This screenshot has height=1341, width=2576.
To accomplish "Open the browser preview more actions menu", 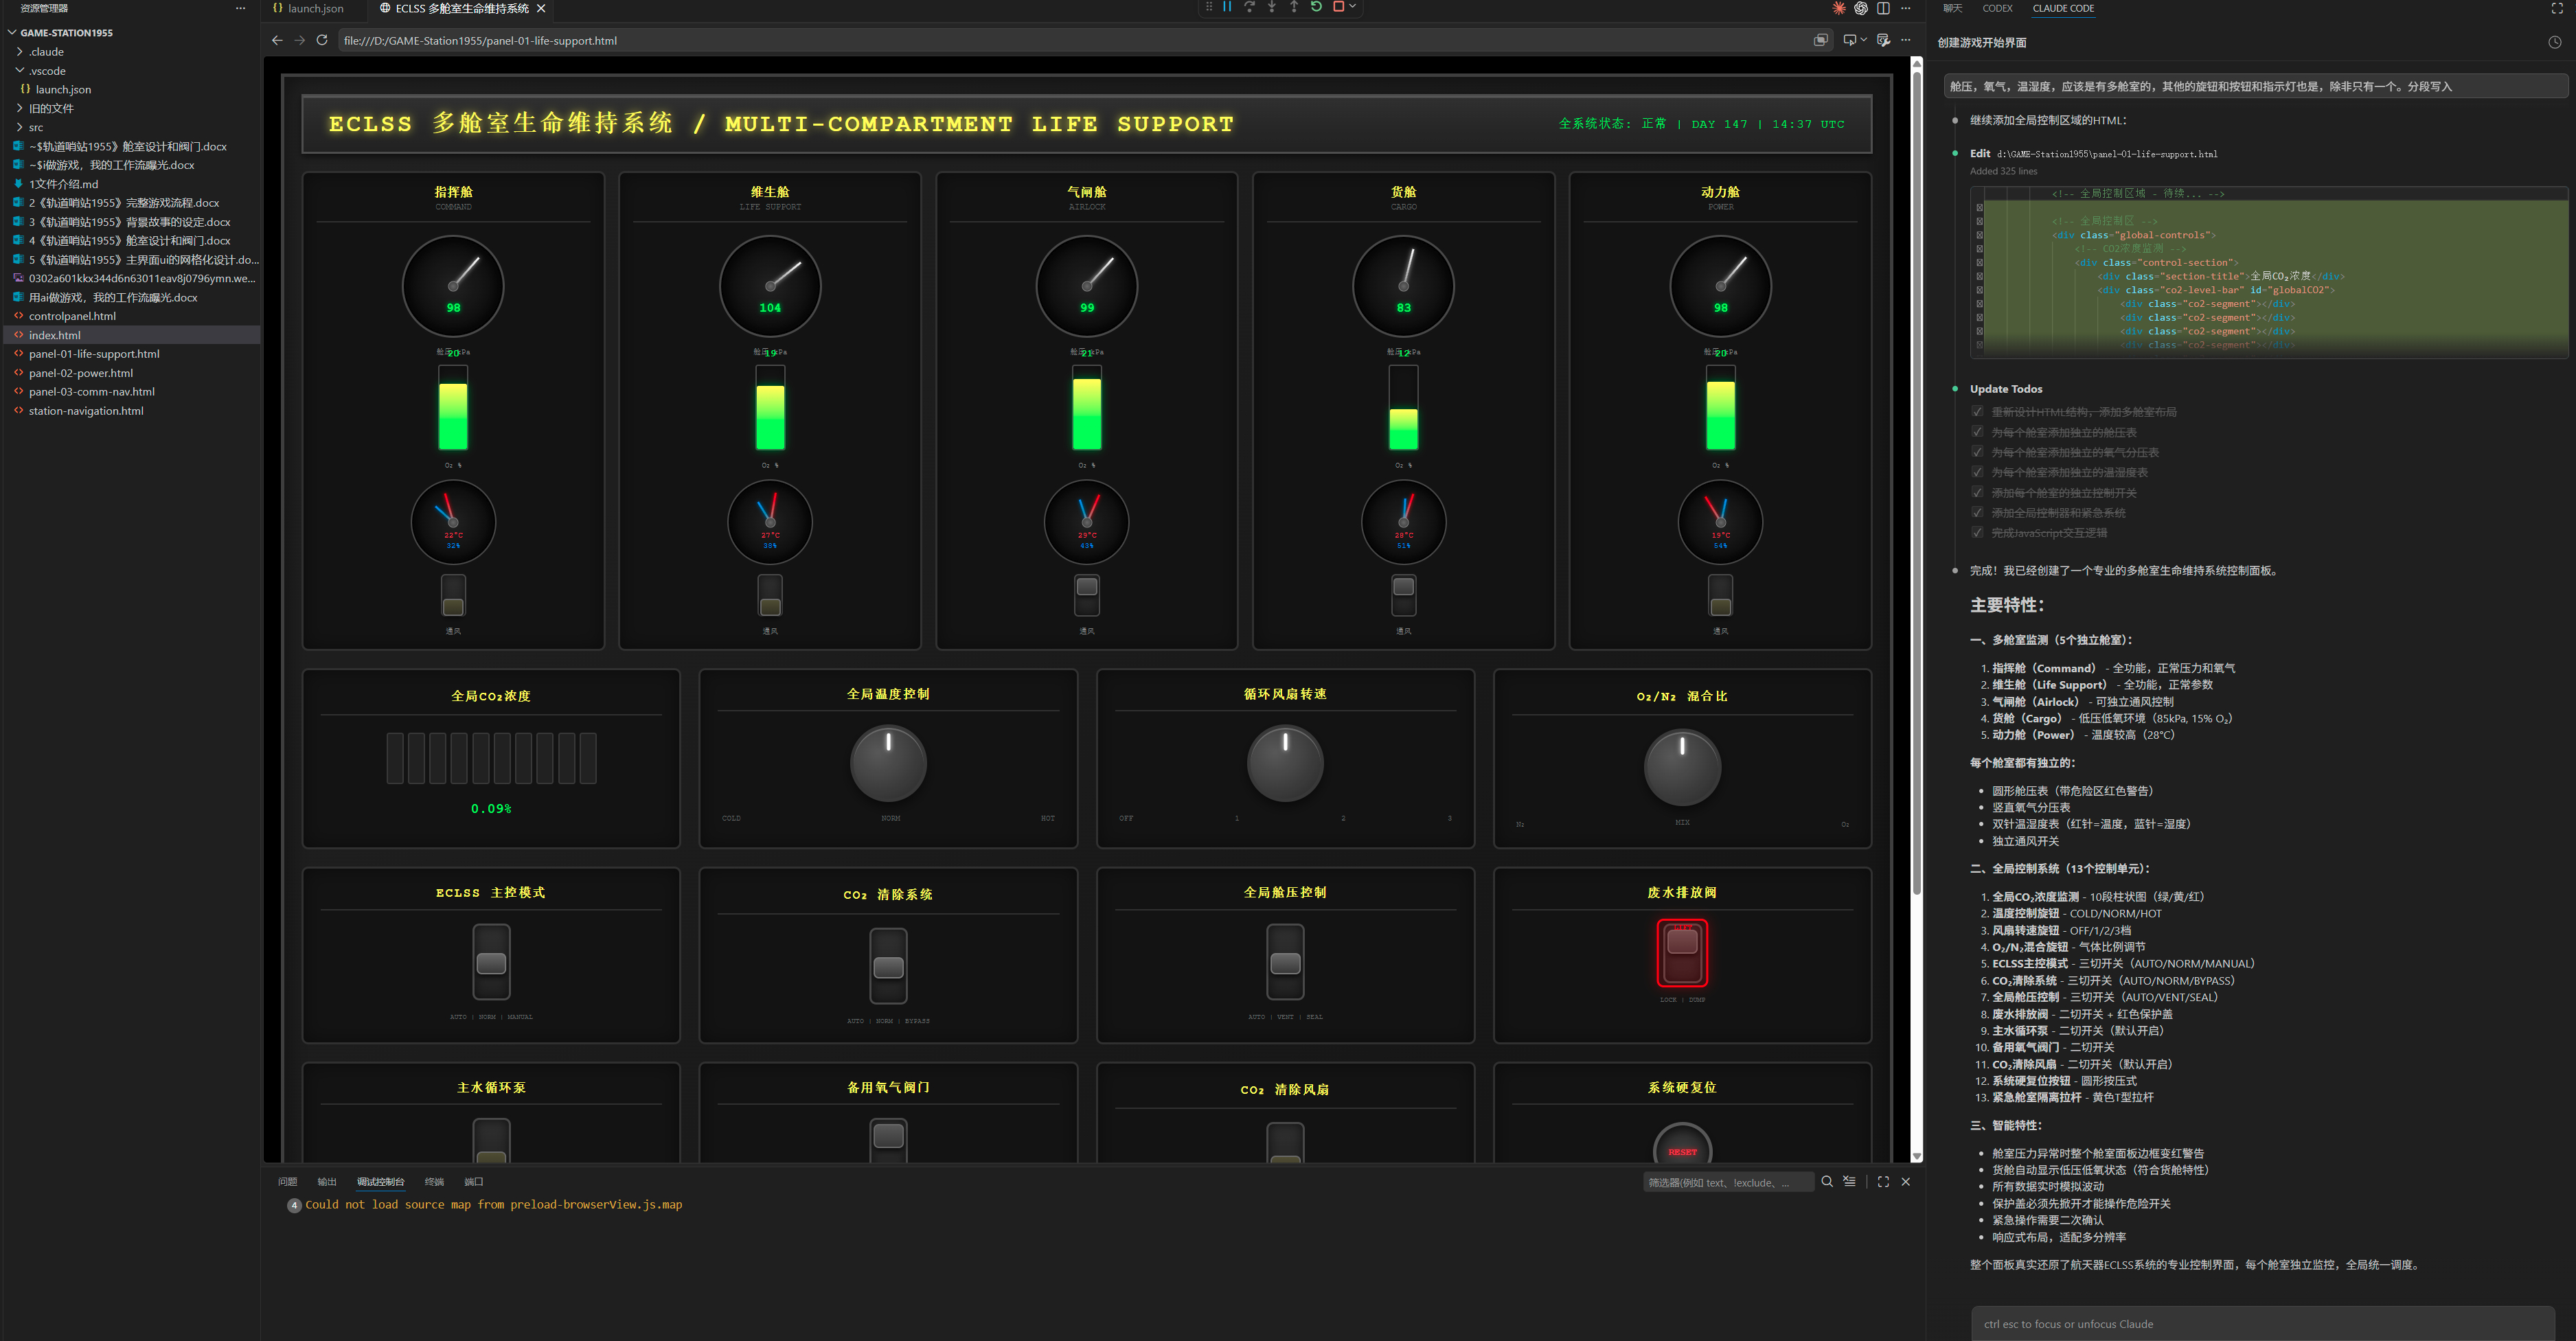I will (1906, 40).
